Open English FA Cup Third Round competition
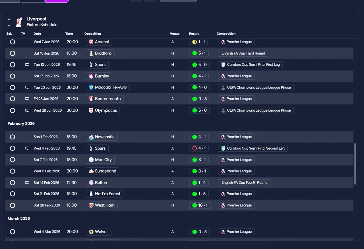 243,53
